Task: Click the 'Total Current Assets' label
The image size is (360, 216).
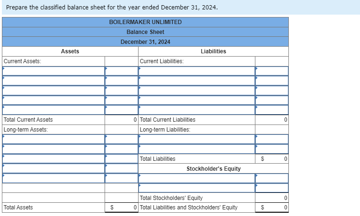Action: point(28,120)
